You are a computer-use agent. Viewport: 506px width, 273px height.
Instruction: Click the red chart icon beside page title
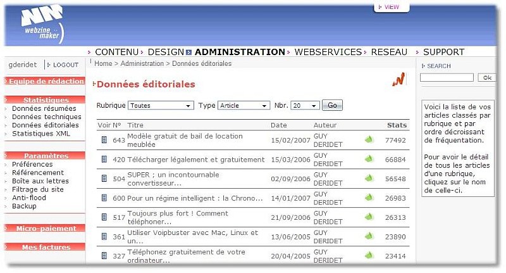click(x=398, y=80)
